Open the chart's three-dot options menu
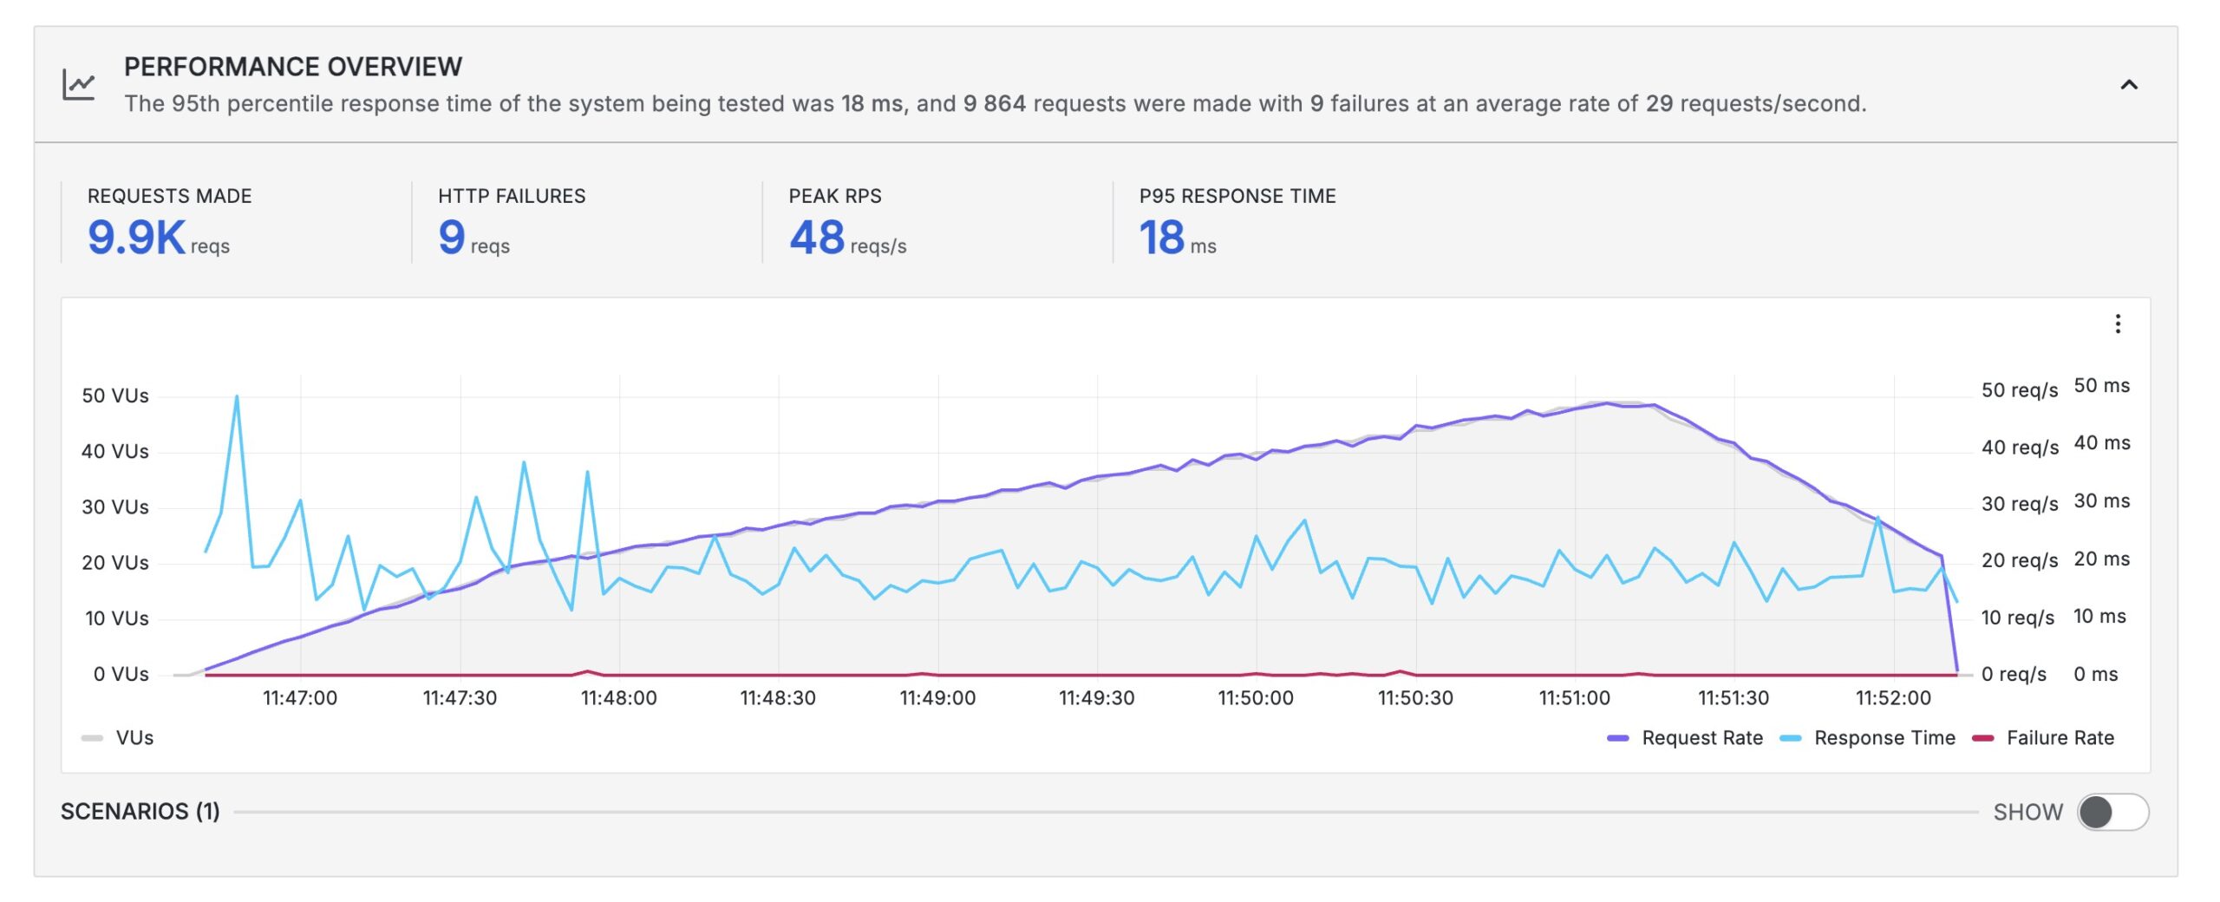The image size is (2220, 902). [2117, 324]
